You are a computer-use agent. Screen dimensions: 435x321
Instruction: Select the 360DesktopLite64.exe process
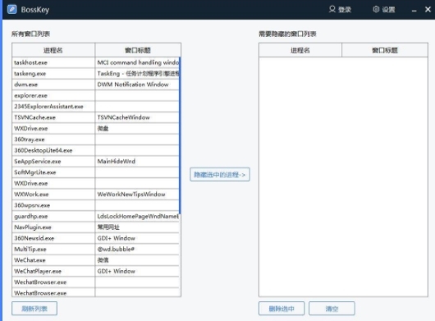click(95, 150)
